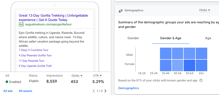The width and height of the screenshot is (219, 95).
Task: Select the Female 45-54 heatmap cell
Action: point(178,65)
